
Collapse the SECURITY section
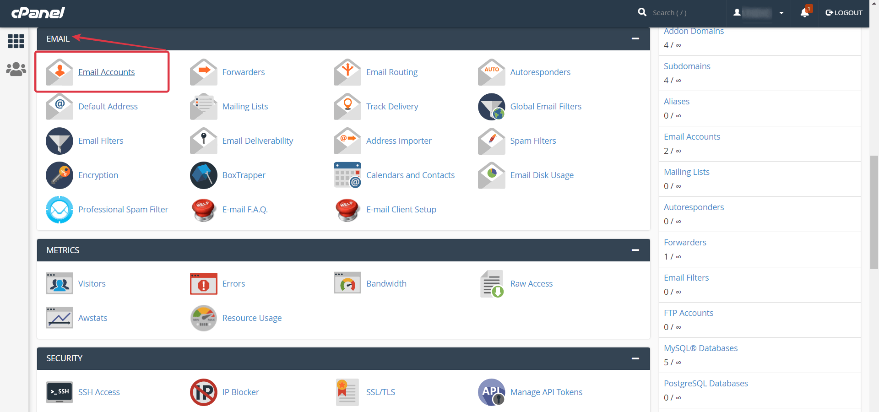coord(635,359)
